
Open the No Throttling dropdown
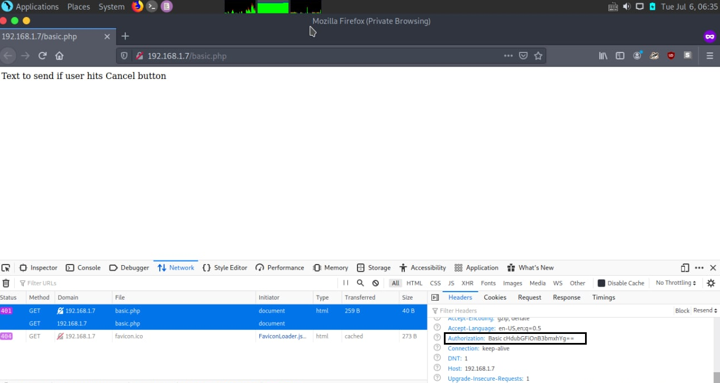(x=676, y=283)
